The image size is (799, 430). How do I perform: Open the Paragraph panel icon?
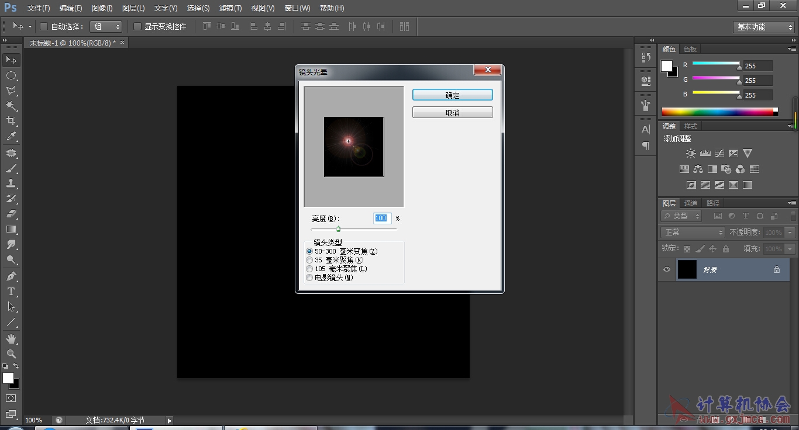tap(646, 146)
